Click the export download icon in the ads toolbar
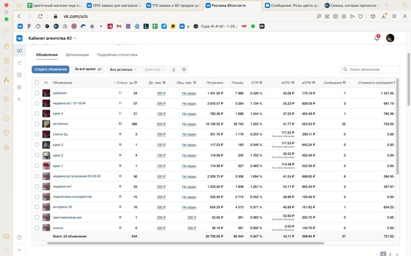 tap(173, 70)
